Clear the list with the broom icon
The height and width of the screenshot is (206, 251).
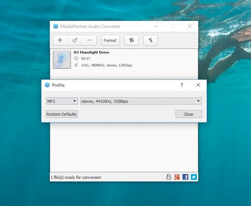(75, 40)
